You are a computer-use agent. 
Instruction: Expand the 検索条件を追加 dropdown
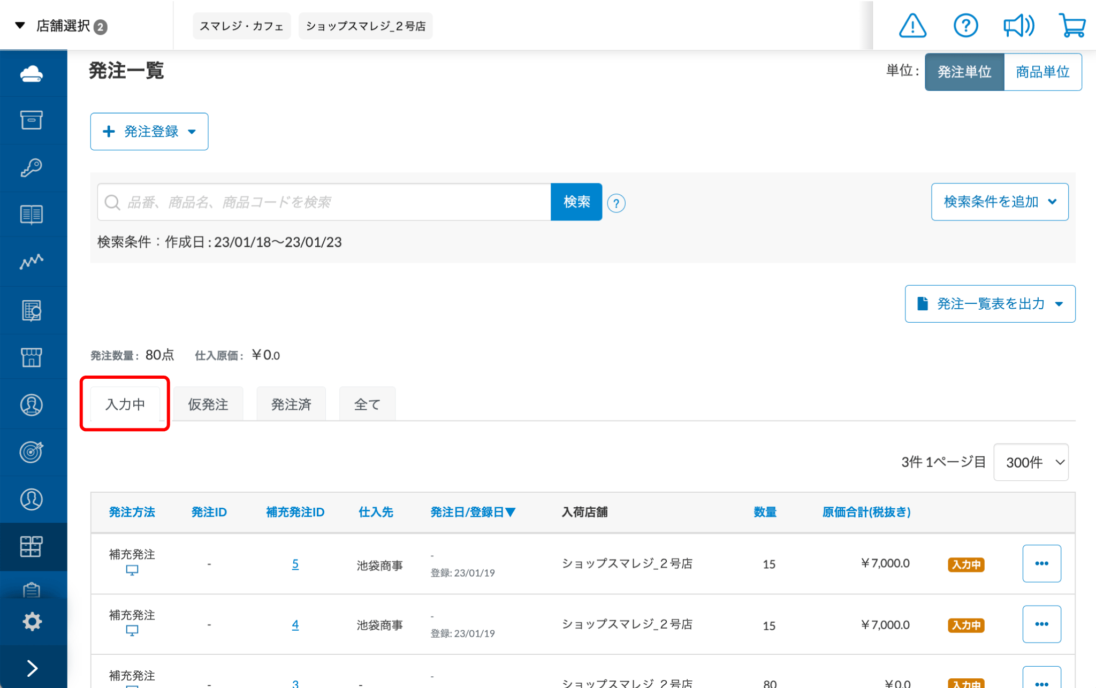1000,202
